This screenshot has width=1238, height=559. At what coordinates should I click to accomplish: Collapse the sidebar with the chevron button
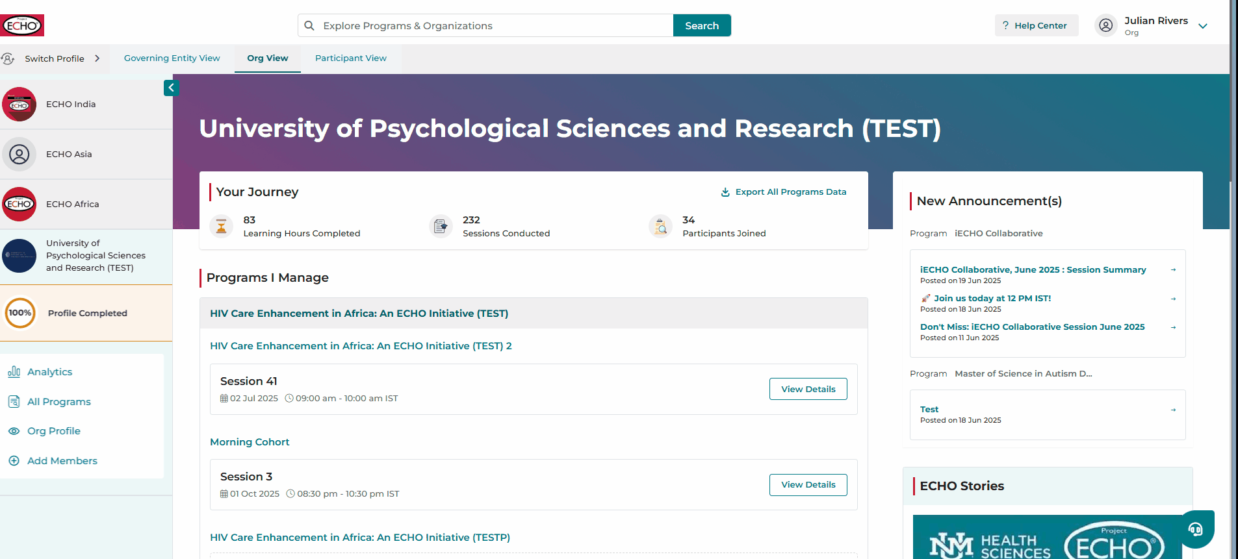click(x=172, y=88)
